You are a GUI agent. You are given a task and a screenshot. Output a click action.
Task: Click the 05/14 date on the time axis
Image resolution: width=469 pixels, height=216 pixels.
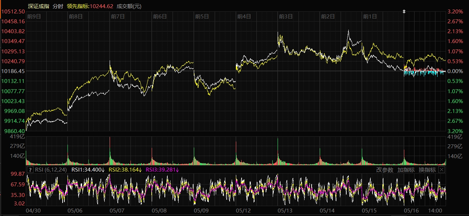tap(328, 210)
